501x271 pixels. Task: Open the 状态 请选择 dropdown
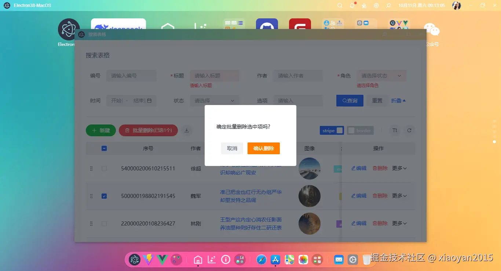pos(214,100)
